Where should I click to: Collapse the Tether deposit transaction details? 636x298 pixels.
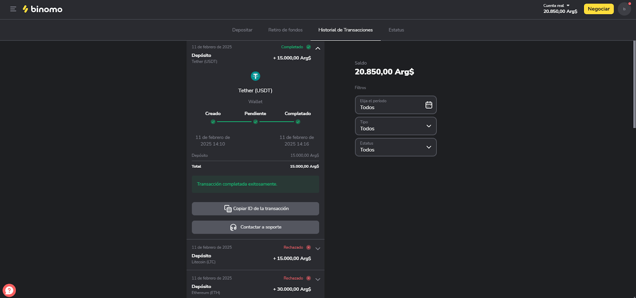click(318, 48)
